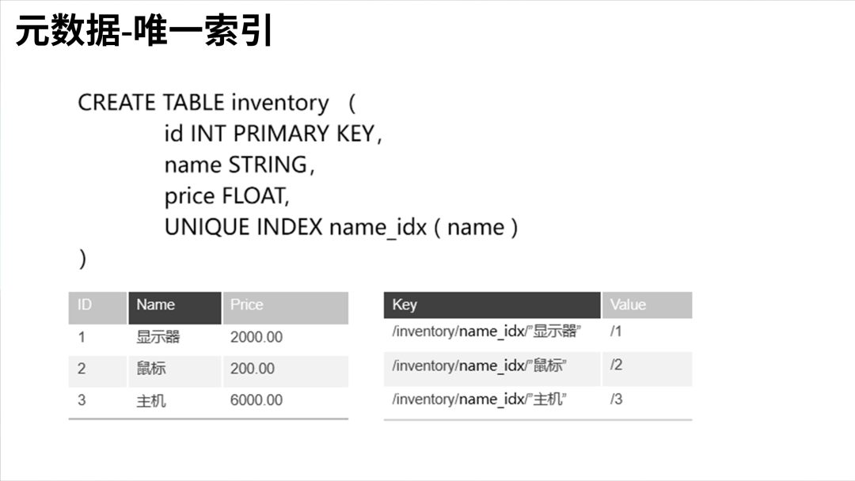Click the Value column header
855x481 pixels.
647,305
